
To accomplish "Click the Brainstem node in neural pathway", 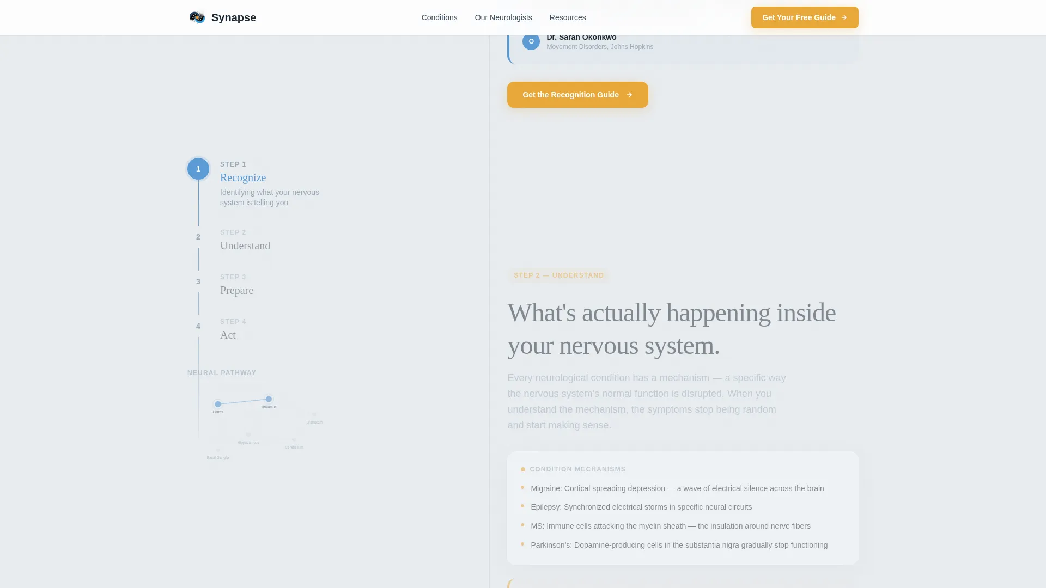I will click(314, 414).
